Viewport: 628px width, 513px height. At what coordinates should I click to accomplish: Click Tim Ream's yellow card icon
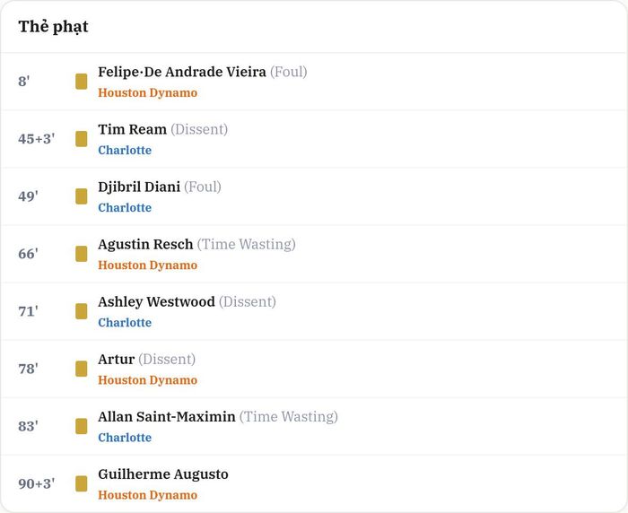[82, 139]
